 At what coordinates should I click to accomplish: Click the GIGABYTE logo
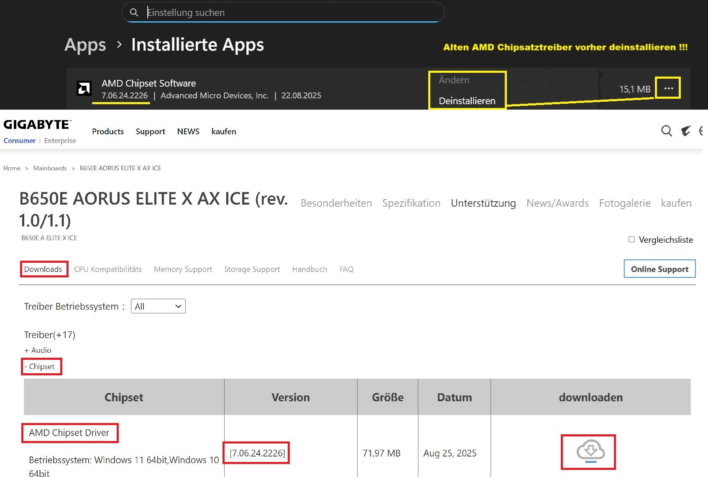point(37,124)
